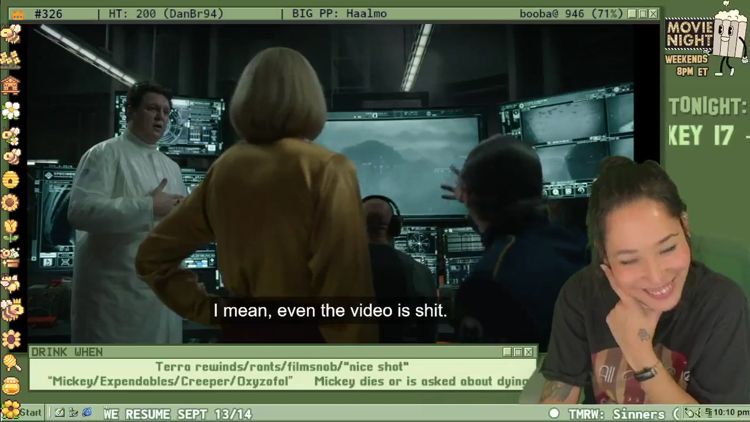Maximize the DRINK WHEN window
750x422 pixels.
click(518, 352)
